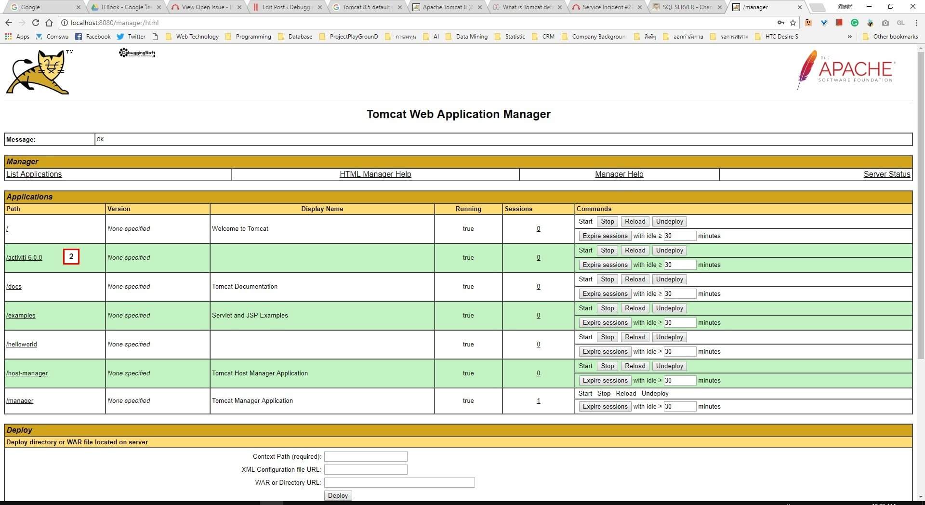This screenshot has height=505, width=925.
Task: Open the HTML Manager Help link
Action: [375, 174]
